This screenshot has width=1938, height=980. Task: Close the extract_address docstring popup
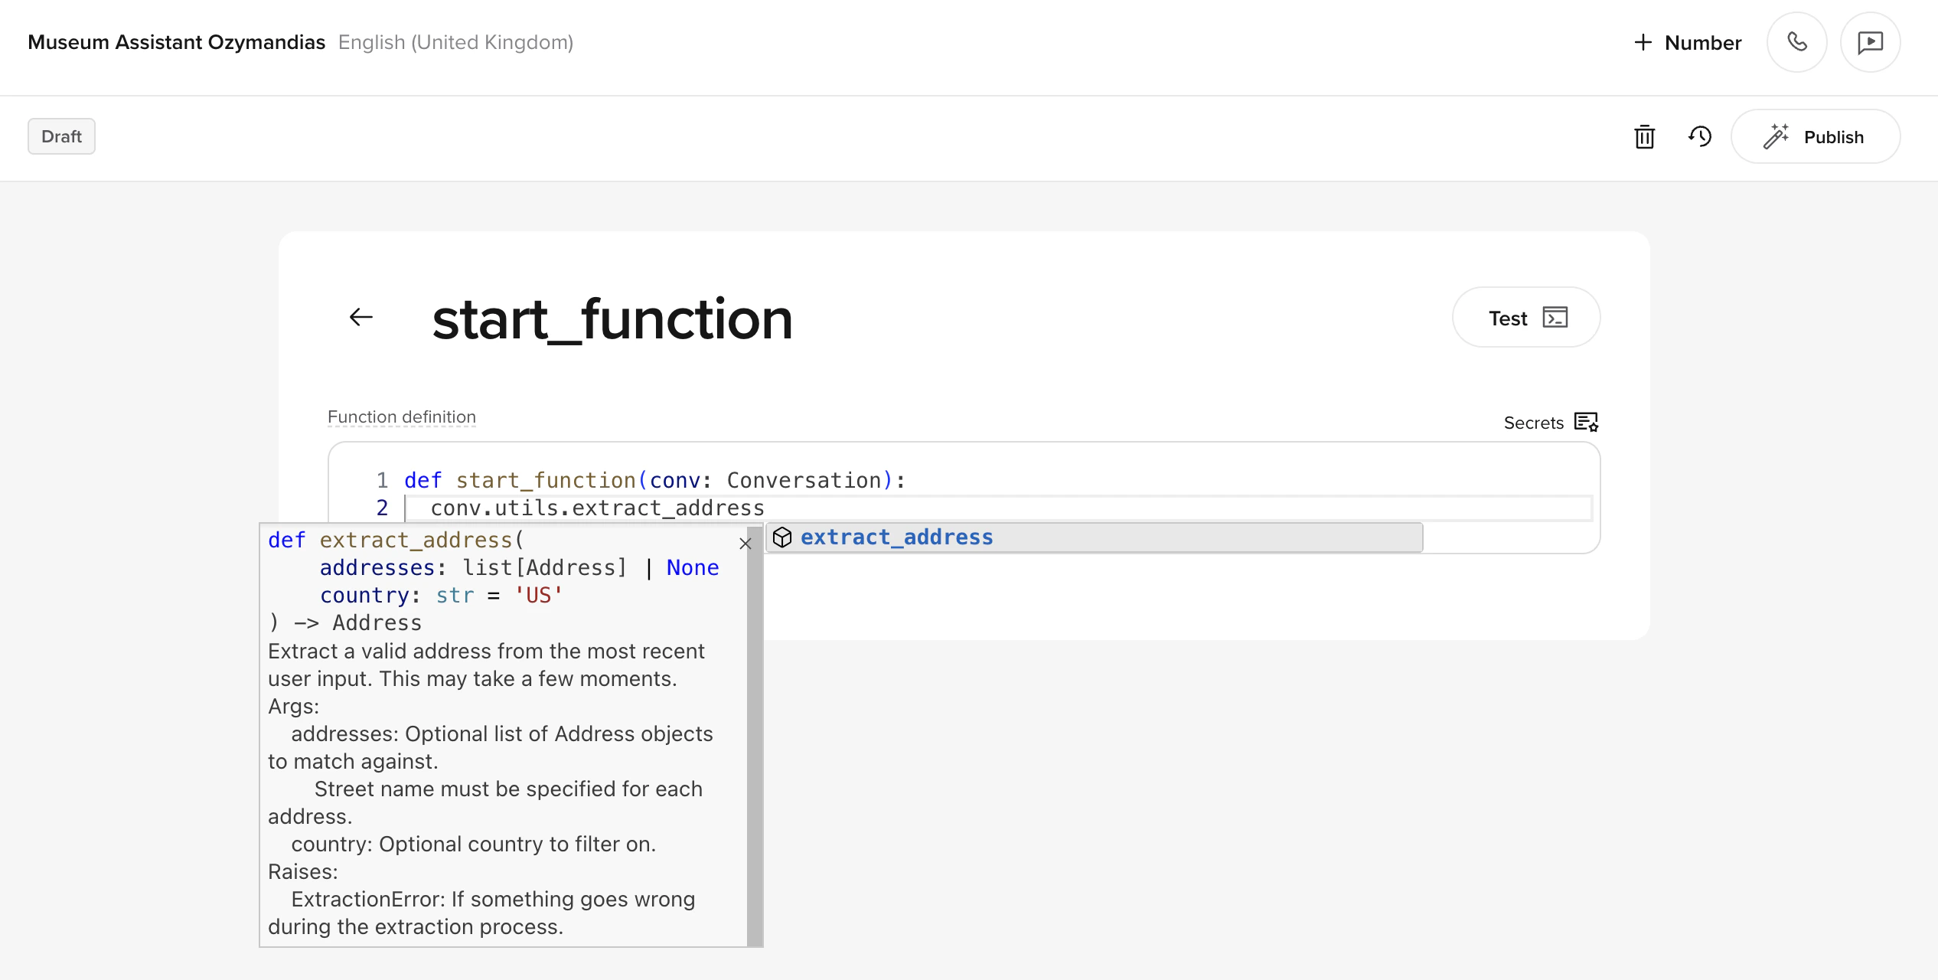746,544
